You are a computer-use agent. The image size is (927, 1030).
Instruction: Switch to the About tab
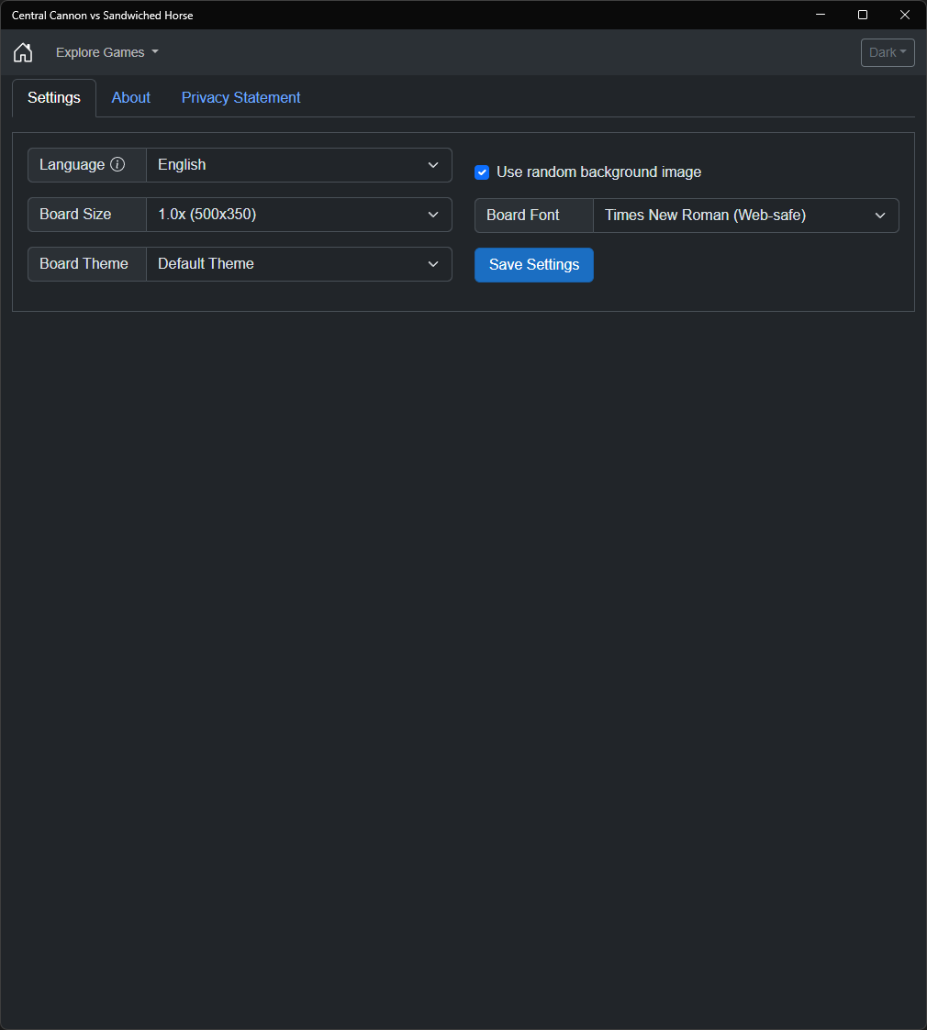coord(131,98)
